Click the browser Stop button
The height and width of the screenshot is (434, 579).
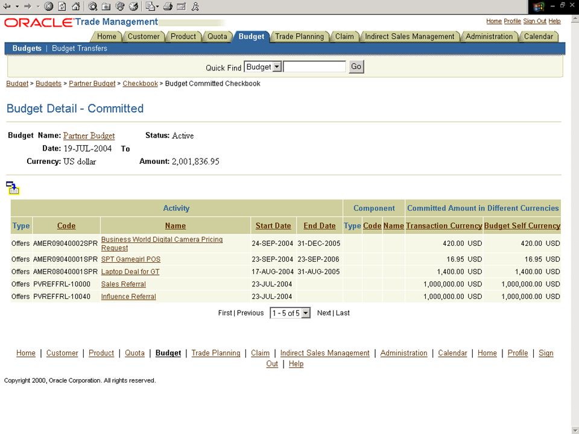coord(48,6)
